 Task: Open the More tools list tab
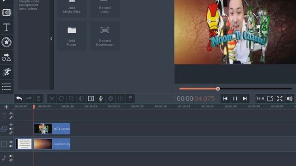click(6, 87)
